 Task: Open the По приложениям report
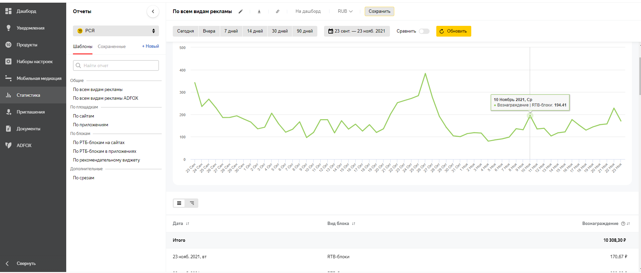click(90, 125)
